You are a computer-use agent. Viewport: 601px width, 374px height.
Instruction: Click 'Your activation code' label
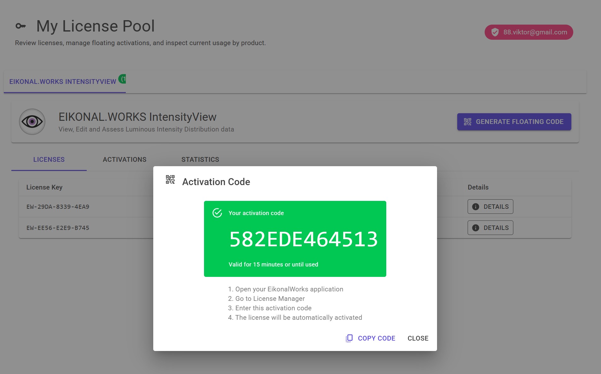click(256, 213)
